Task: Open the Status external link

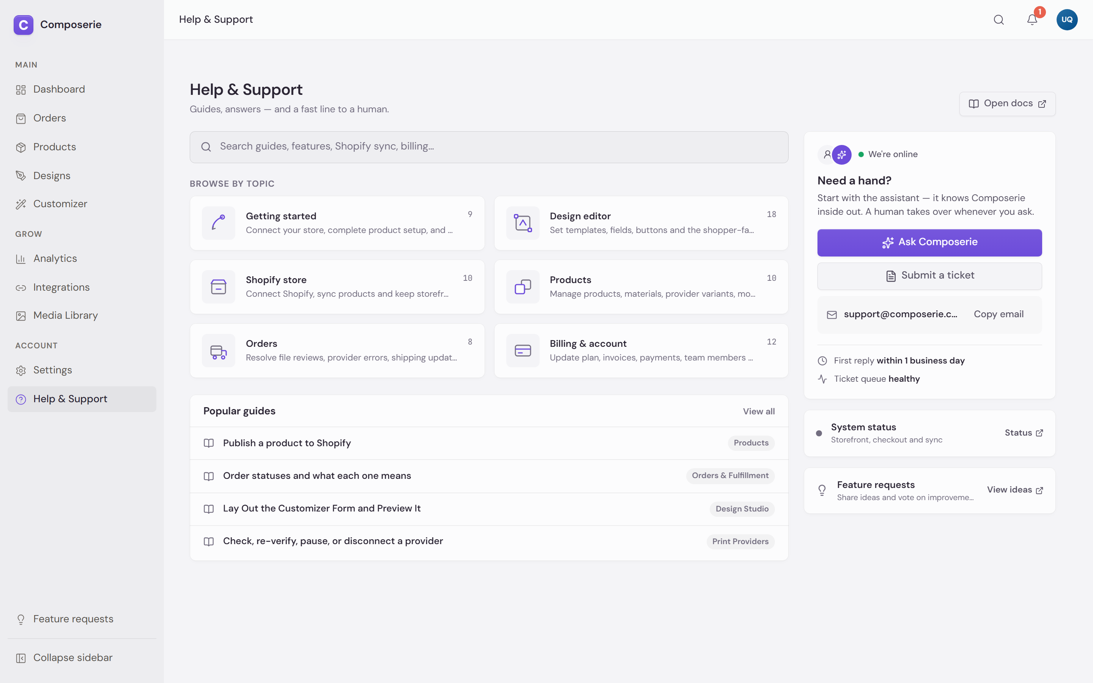Action: (x=1024, y=433)
